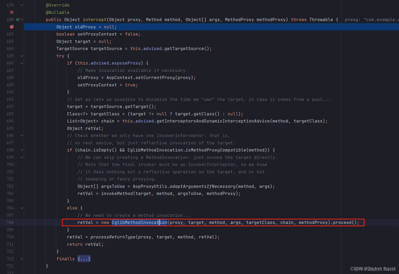Click setCurrentProxy on line 688

point(155,77)
